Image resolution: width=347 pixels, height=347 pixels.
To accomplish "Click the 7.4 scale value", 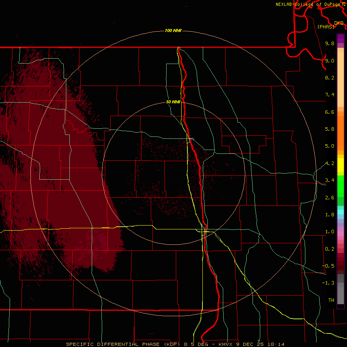I will [330, 95].
